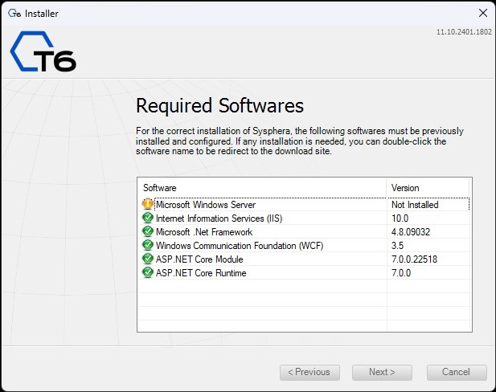Viewport: 496px width, 392px height.
Task: Go back with the Previous button
Action: pyautogui.click(x=309, y=373)
